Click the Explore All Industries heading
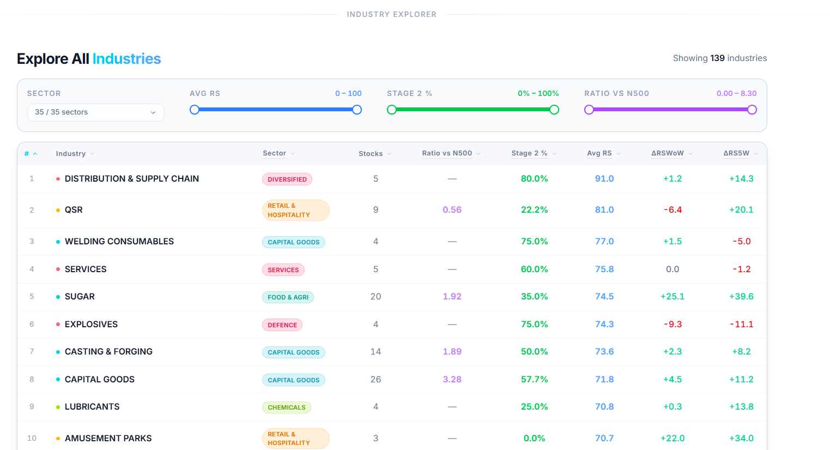This screenshot has height=450, width=830. coord(89,59)
